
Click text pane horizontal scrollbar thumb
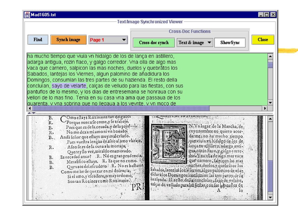[x=121, y=108]
